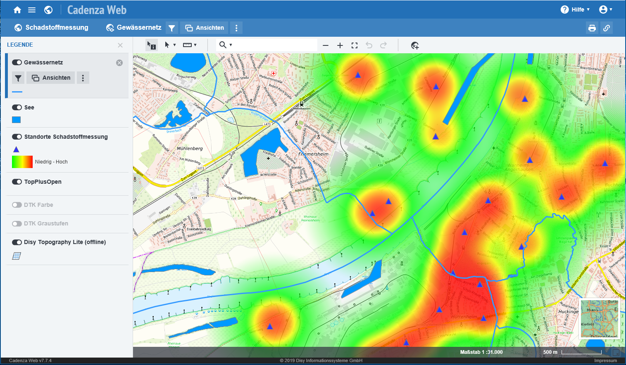Zoom out with the minus button
This screenshot has height=365, width=626.
[x=326, y=45]
